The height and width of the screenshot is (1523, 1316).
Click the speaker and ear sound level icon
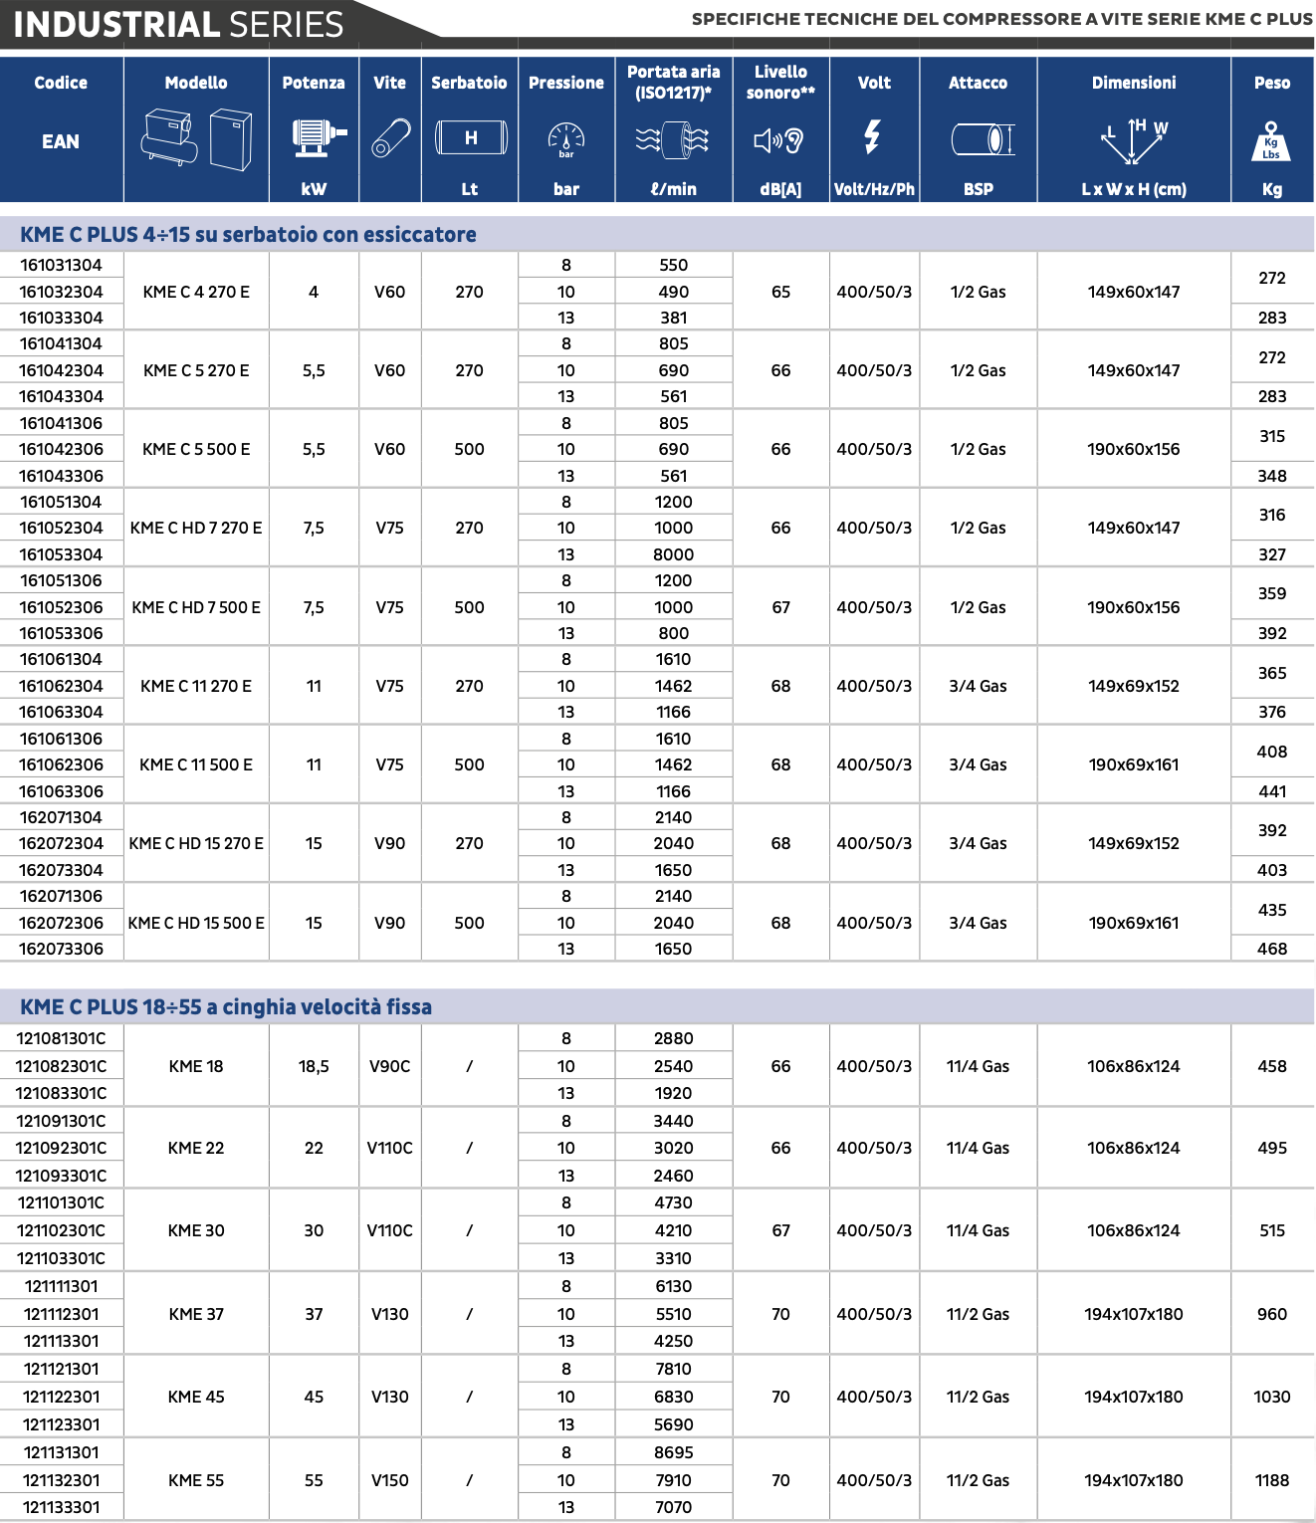tap(778, 140)
